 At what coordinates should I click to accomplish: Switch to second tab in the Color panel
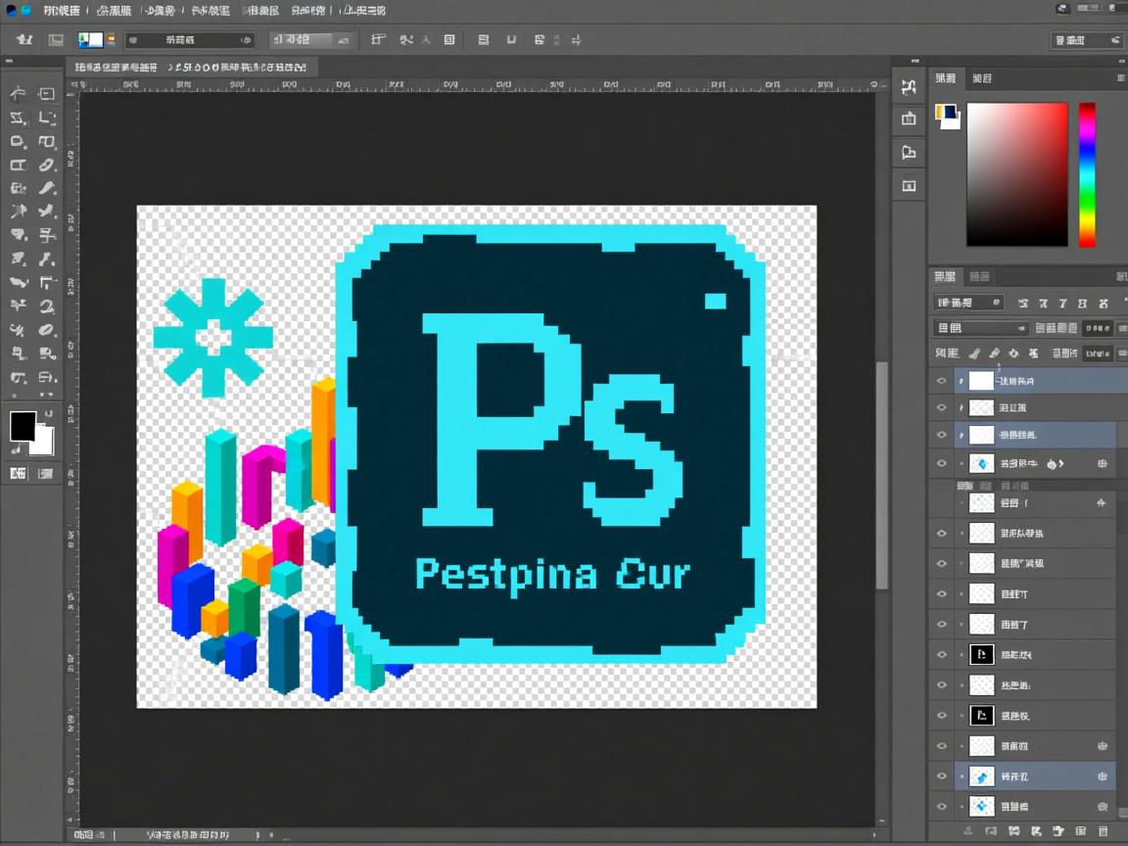point(981,78)
